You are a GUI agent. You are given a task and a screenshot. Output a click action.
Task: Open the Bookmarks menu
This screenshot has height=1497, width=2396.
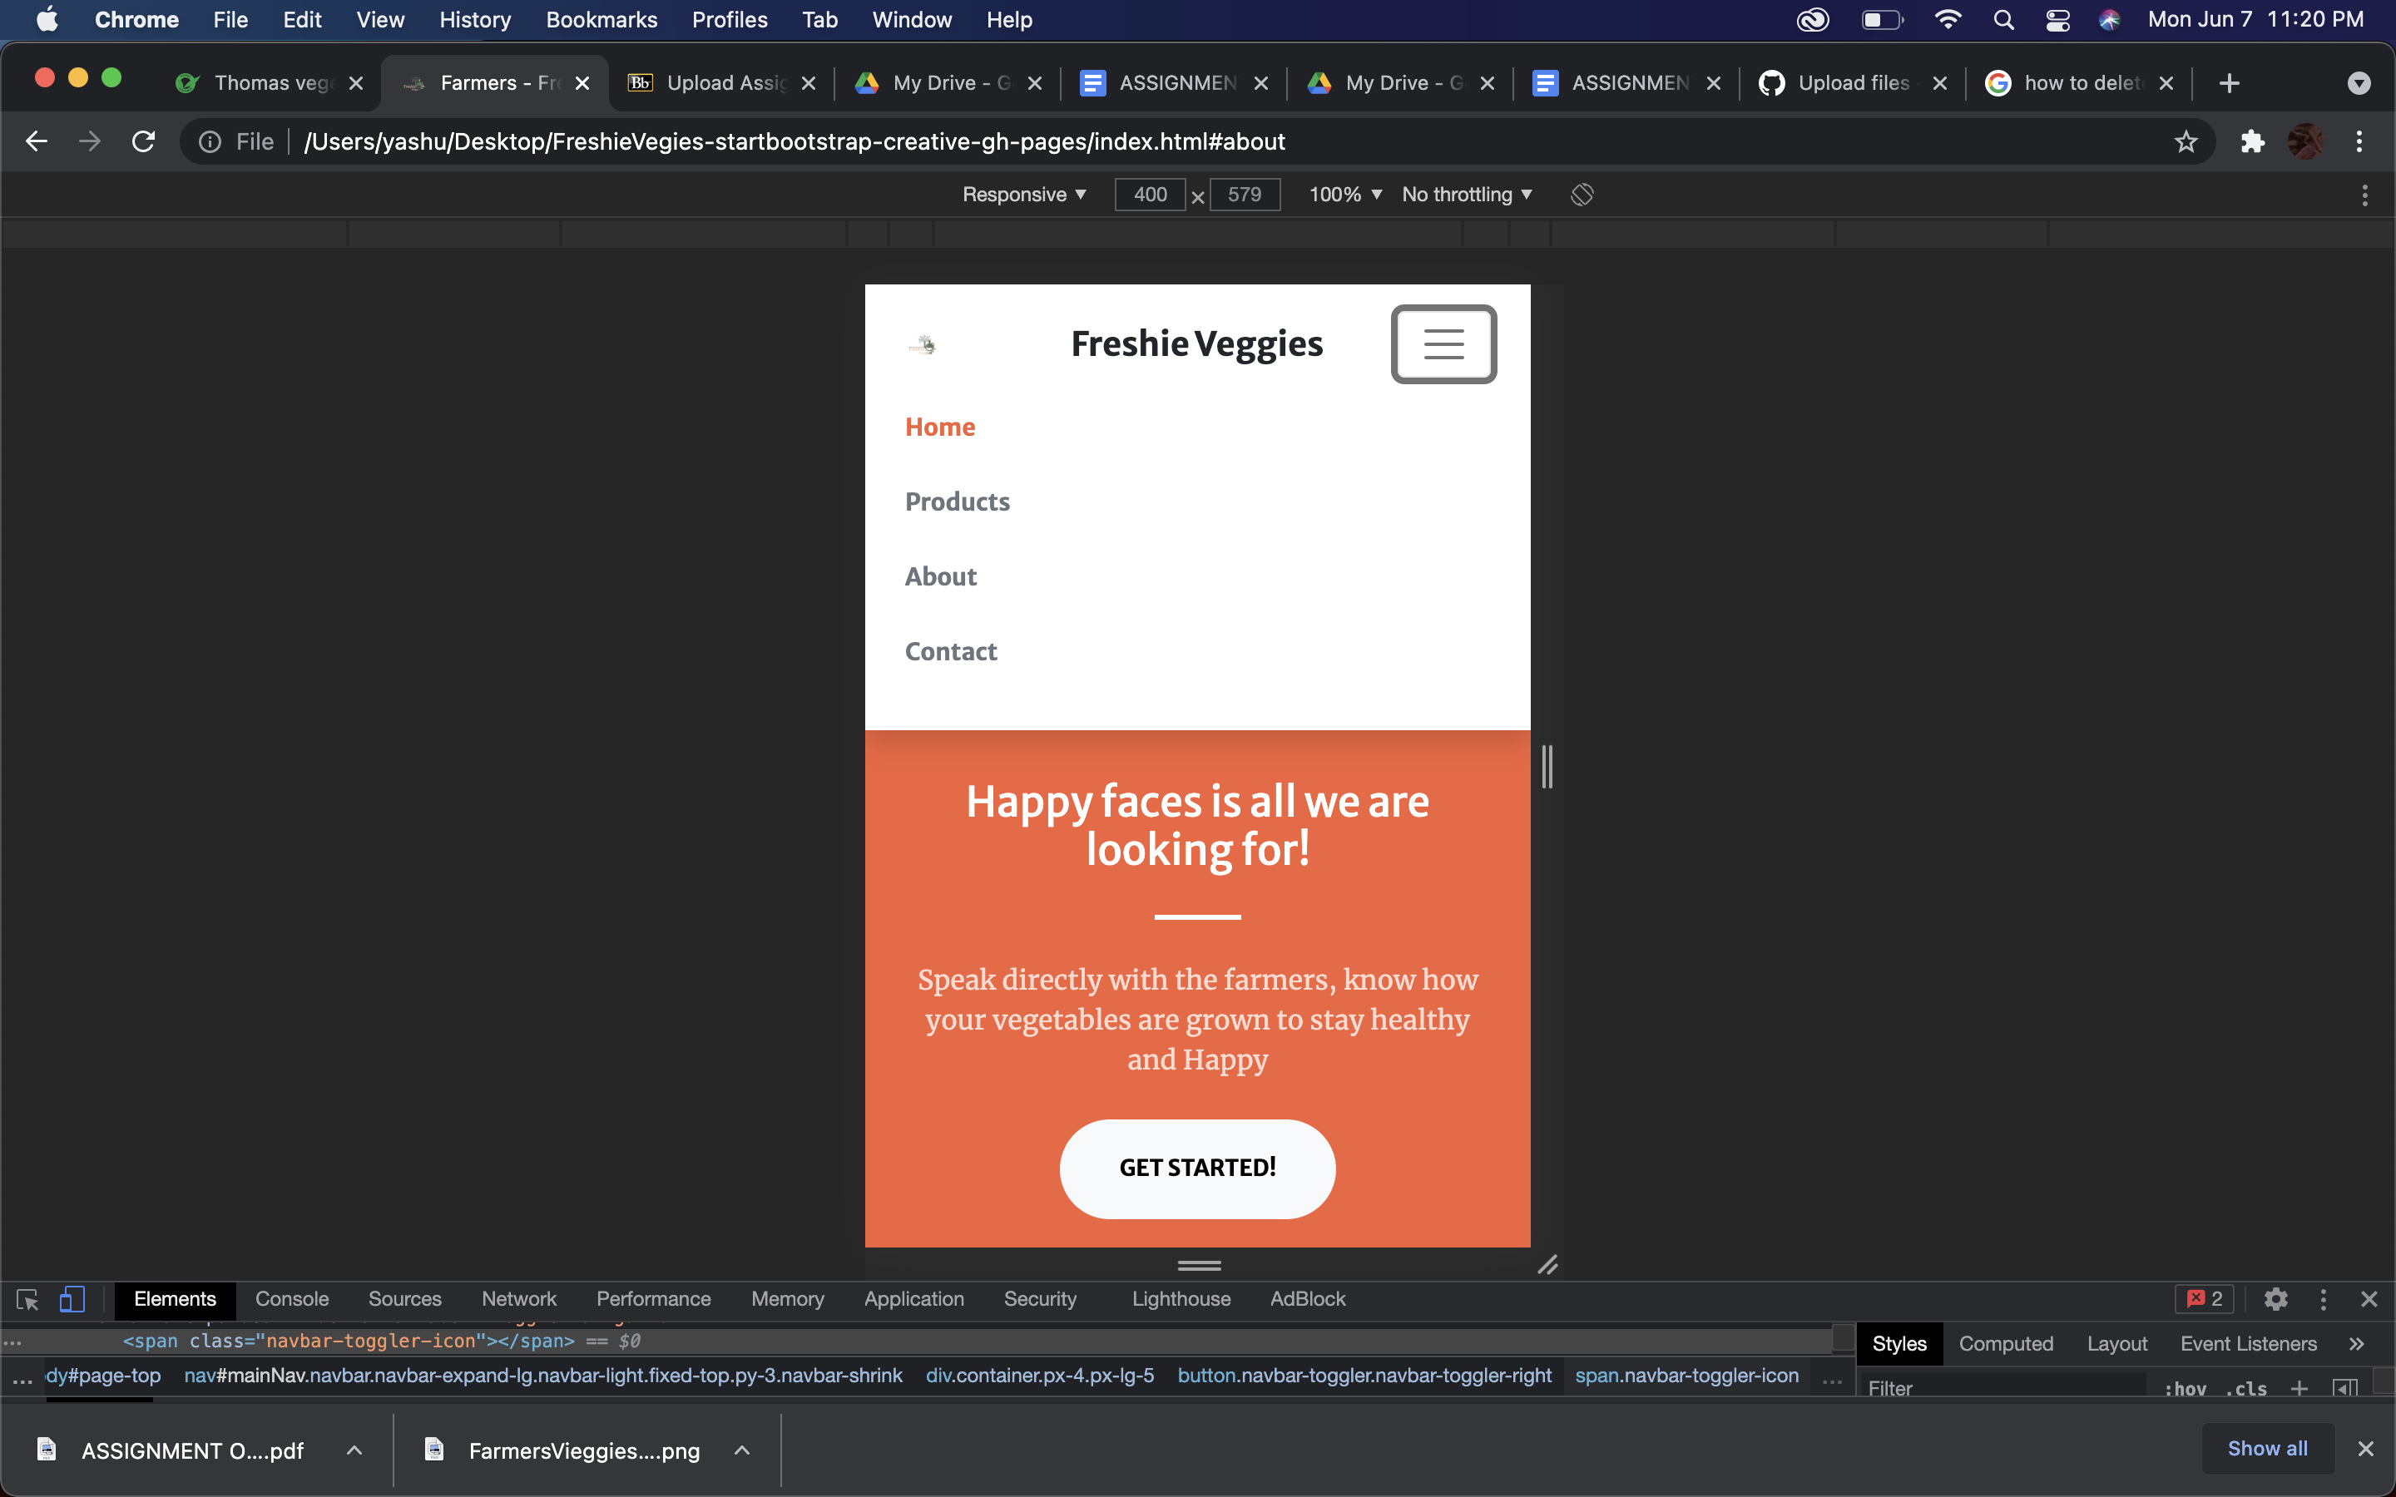tap(602, 20)
